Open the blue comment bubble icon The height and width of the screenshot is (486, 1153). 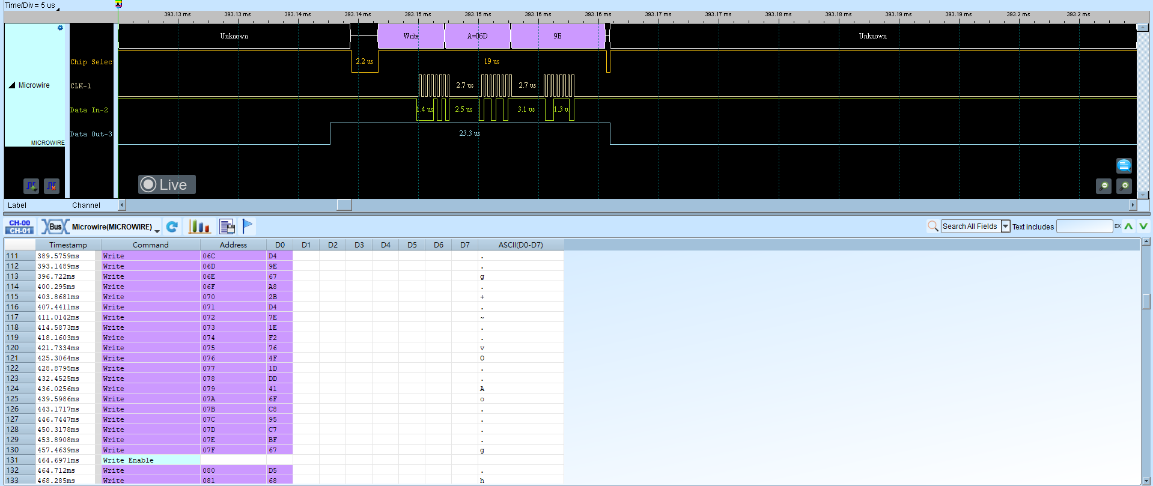1124,166
